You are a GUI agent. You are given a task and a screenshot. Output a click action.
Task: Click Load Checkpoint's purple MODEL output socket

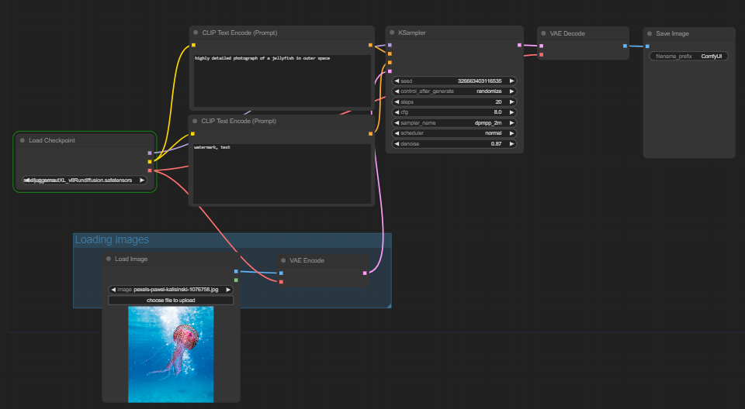click(x=150, y=153)
